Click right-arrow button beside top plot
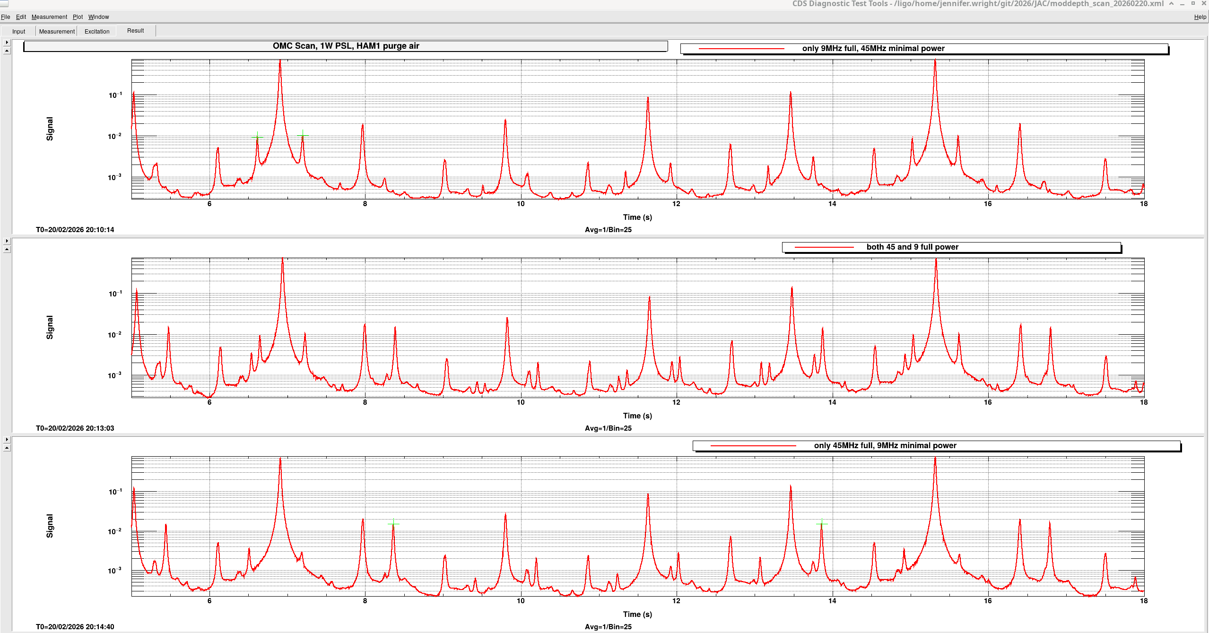 click(x=7, y=43)
